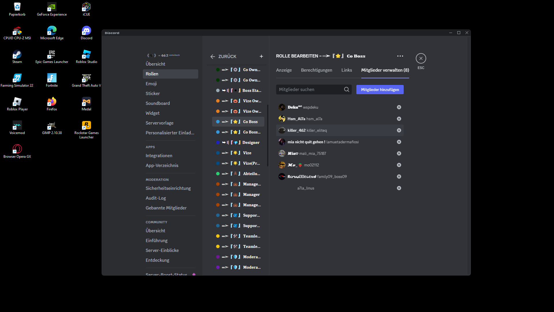Click Mitglieder hinzufügen button
Image resolution: width=554 pixels, height=312 pixels.
[380, 90]
